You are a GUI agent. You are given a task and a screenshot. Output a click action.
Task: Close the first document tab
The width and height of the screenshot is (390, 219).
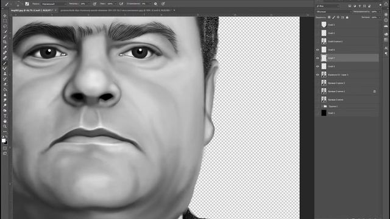coord(55,10)
